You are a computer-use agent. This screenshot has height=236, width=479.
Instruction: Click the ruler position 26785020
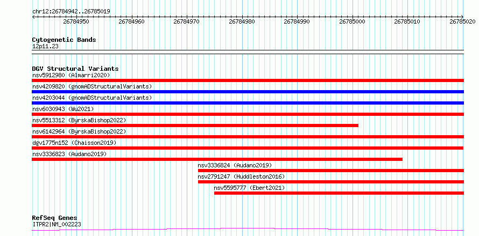click(x=463, y=21)
